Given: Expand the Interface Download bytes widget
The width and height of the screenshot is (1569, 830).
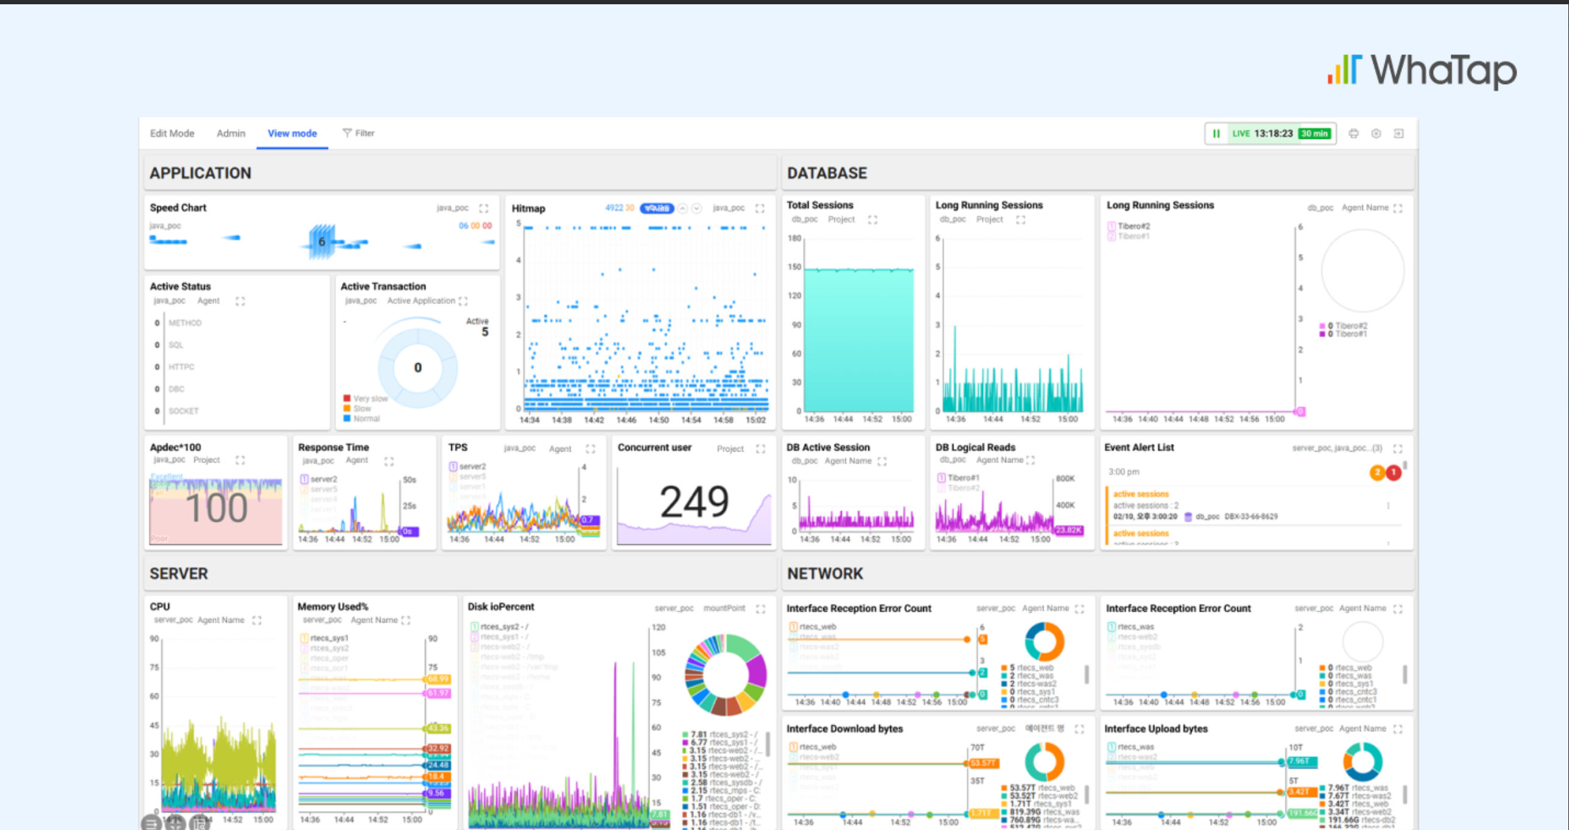Looking at the screenshot, I should 1079,729.
